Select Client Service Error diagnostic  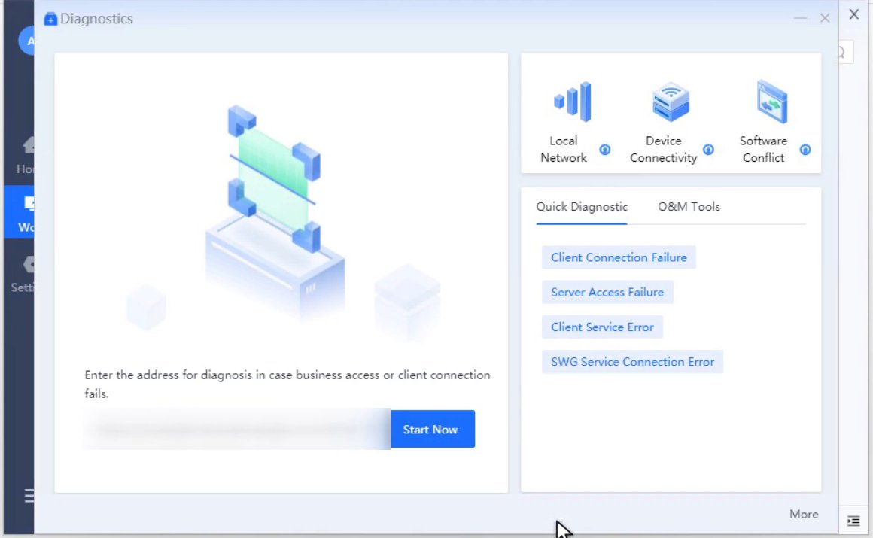pos(602,327)
